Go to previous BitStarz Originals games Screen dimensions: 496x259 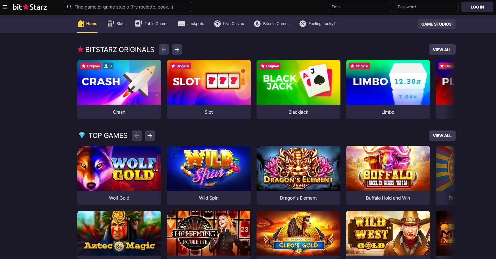click(x=164, y=49)
